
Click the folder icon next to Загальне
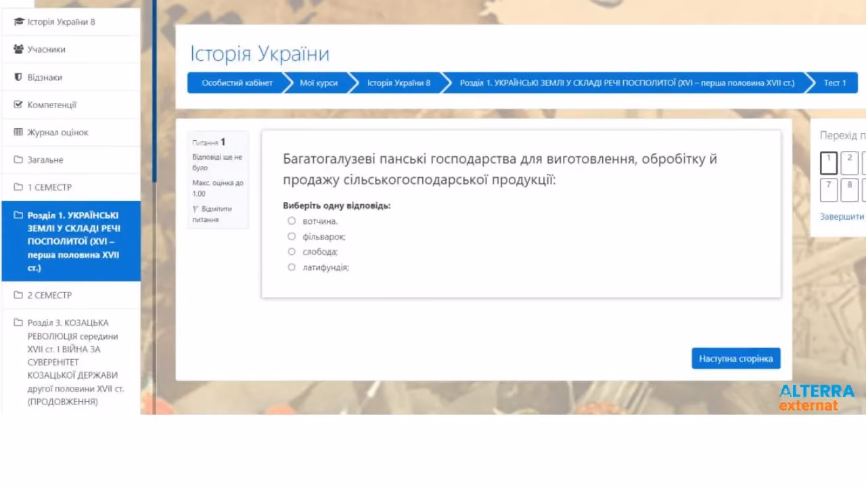(18, 160)
